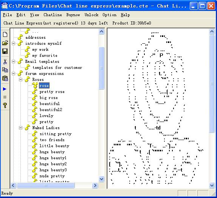Click the Cut scissors icon

(5, 62)
